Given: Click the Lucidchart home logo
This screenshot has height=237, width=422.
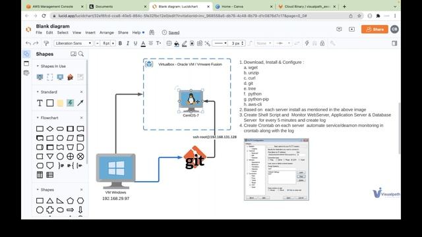Looking at the screenshot, I should tap(28, 29).
